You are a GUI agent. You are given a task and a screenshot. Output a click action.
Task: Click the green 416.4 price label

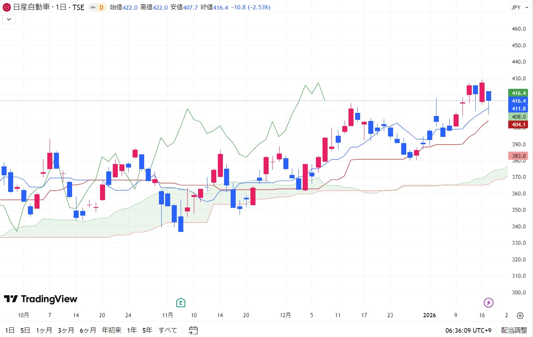click(x=519, y=93)
